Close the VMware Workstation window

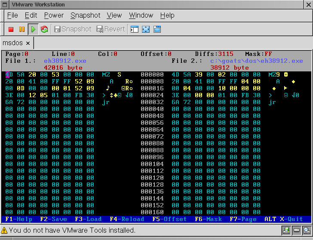[308, 5]
